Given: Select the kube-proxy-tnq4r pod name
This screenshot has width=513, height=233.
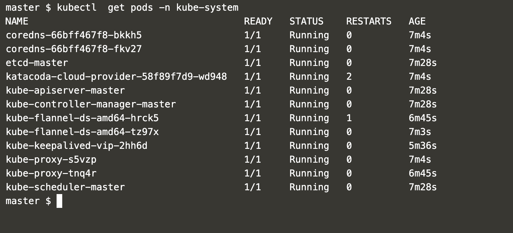Looking at the screenshot, I should (51, 173).
